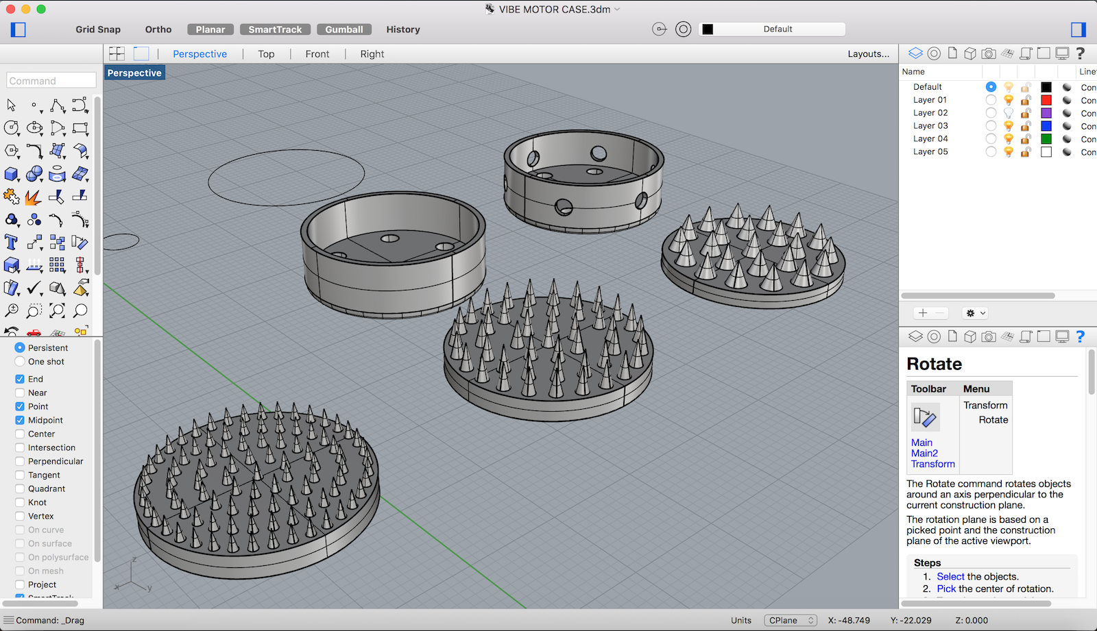The height and width of the screenshot is (631, 1097).
Task: Open the Rectangular Array tool
Action: [x=57, y=264]
